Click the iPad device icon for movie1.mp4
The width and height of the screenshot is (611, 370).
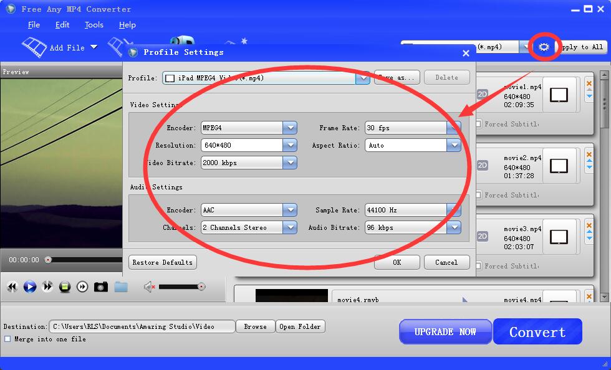click(x=559, y=95)
